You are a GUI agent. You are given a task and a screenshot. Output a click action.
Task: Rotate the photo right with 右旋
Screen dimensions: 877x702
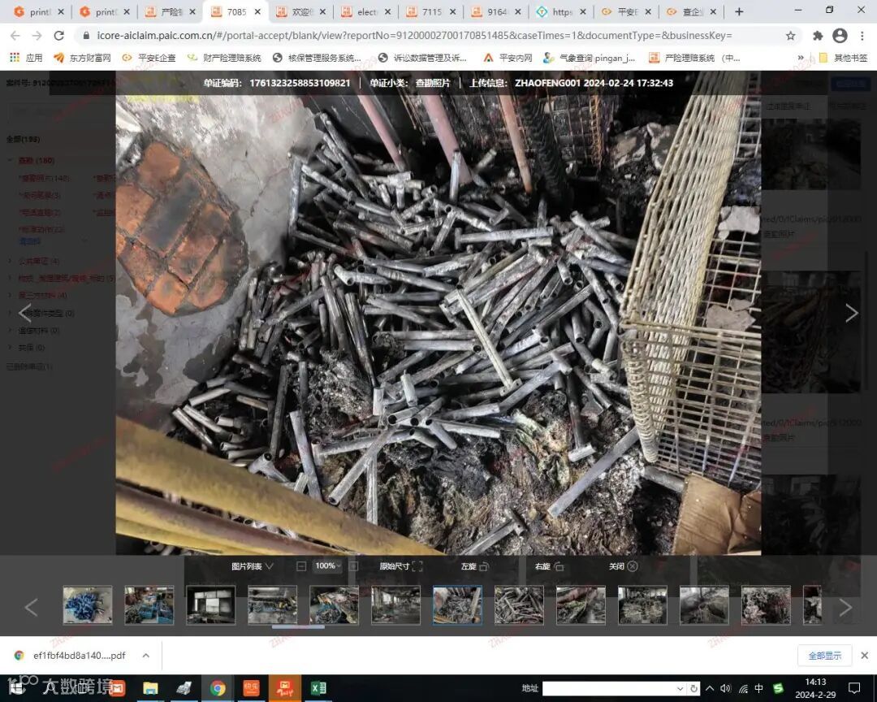click(x=548, y=566)
